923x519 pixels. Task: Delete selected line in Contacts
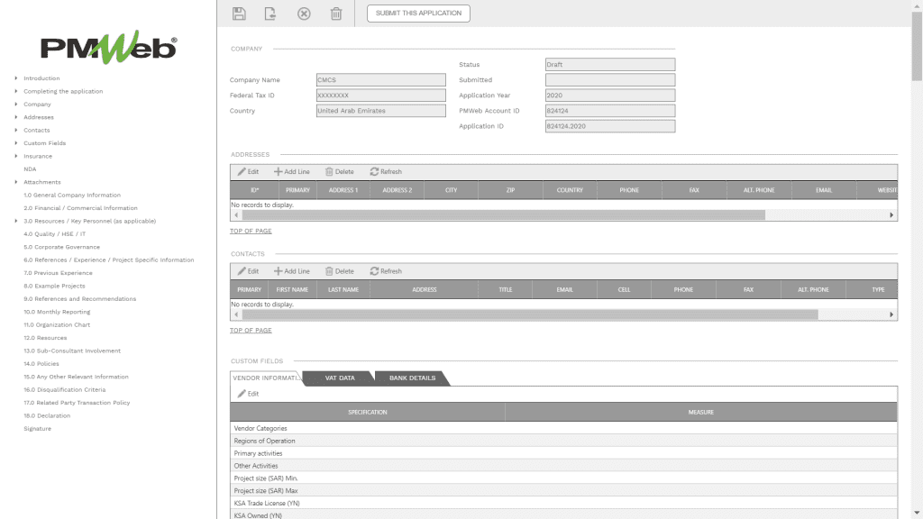click(340, 271)
